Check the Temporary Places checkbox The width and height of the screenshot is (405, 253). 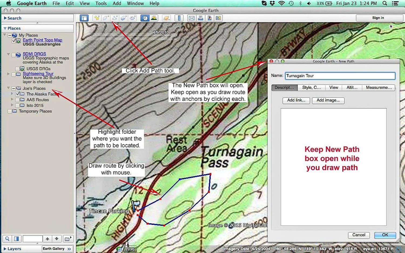[10, 111]
